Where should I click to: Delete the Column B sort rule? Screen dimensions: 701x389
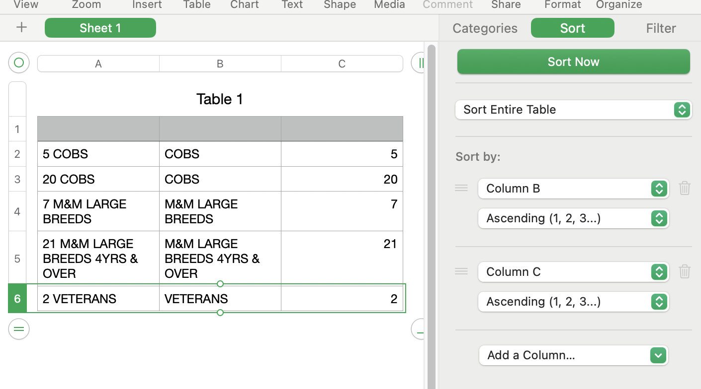[685, 188]
